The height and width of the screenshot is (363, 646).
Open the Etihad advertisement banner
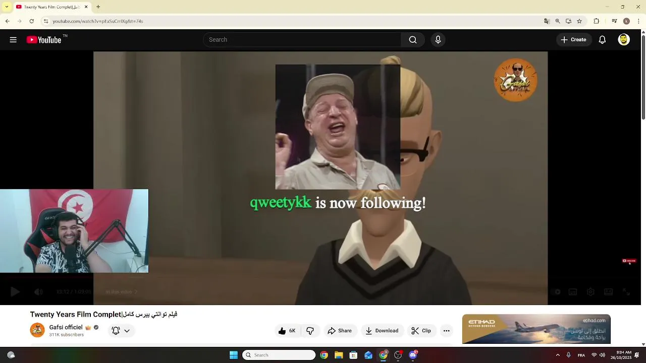536,329
